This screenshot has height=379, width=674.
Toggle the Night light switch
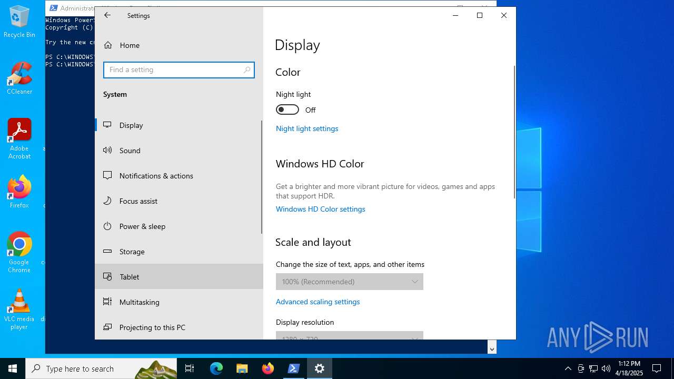tap(288, 109)
